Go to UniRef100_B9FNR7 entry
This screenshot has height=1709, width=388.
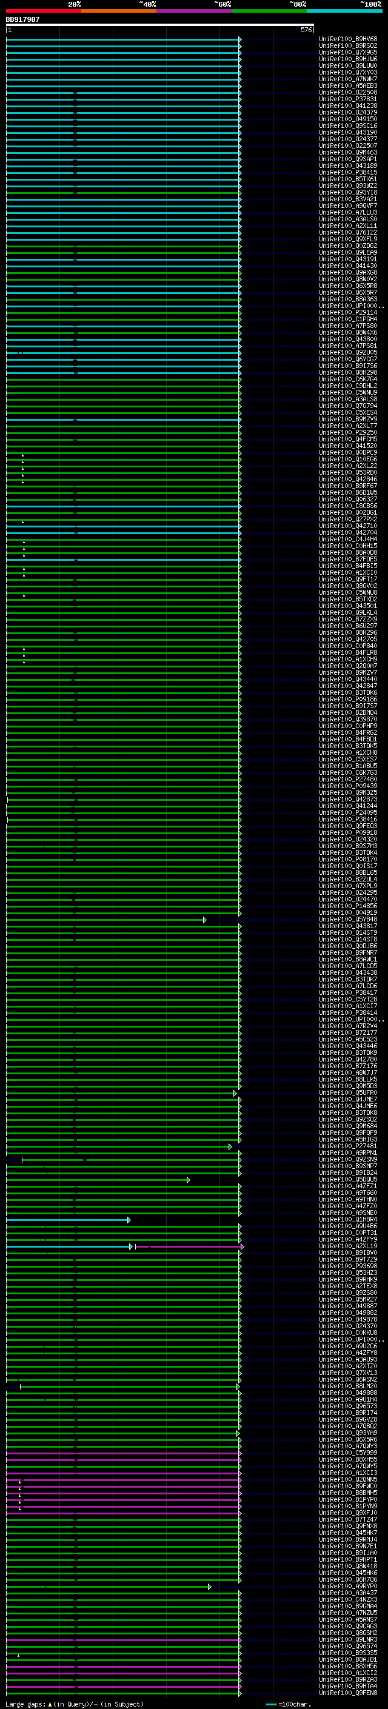[347, 952]
